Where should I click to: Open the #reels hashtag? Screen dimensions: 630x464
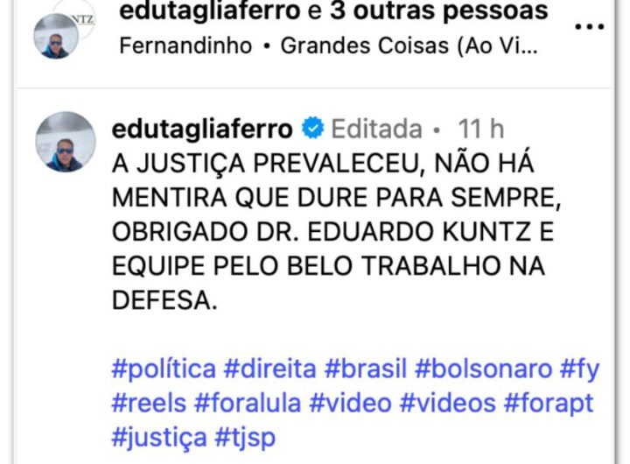[x=149, y=403]
